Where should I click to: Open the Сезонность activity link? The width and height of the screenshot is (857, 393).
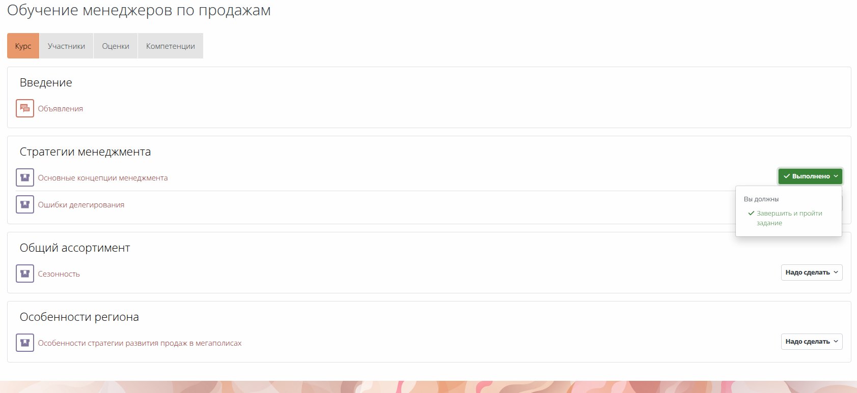point(59,274)
